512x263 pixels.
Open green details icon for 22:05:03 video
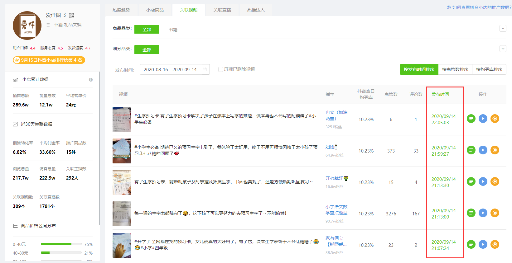coord(471,119)
